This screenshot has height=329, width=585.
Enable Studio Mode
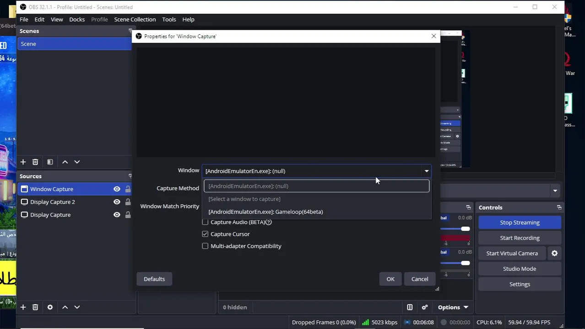520,269
